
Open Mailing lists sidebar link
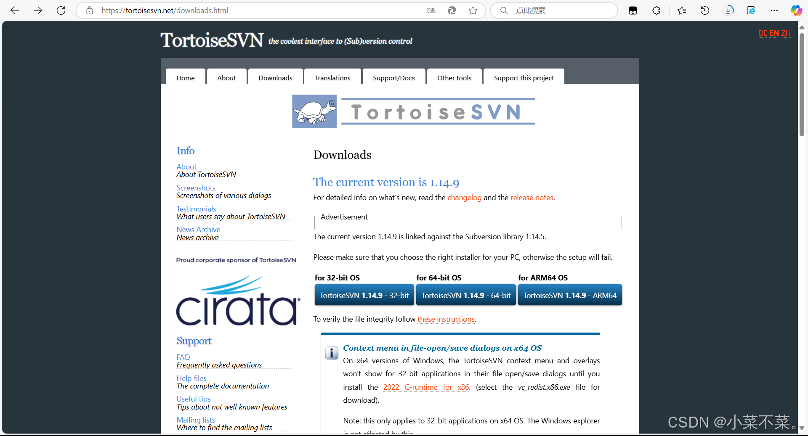[x=196, y=420]
